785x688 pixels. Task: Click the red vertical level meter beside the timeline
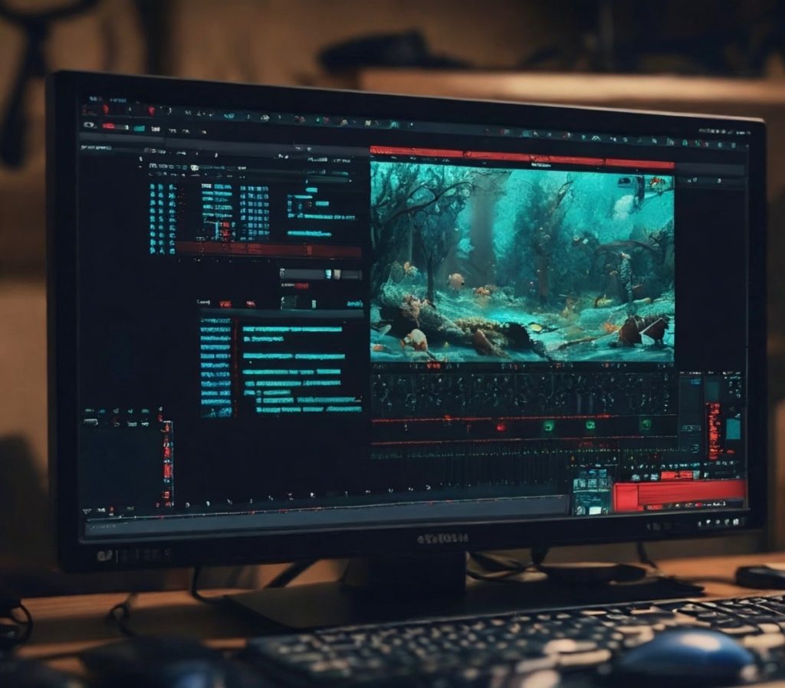click(714, 431)
